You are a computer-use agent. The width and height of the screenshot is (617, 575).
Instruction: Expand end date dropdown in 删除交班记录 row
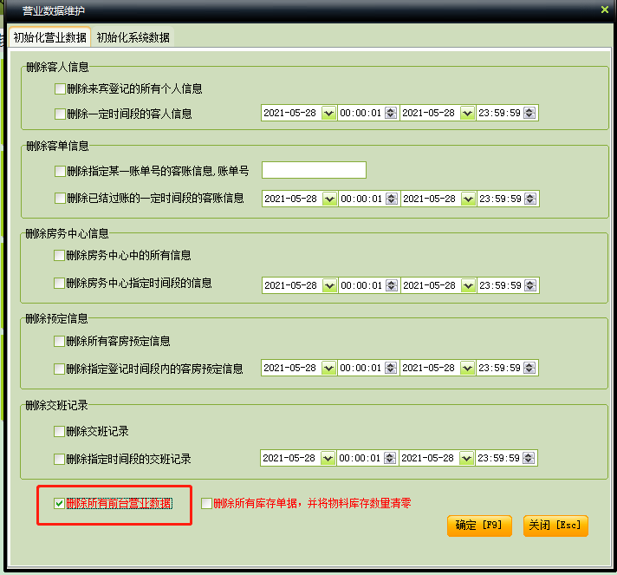467,458
